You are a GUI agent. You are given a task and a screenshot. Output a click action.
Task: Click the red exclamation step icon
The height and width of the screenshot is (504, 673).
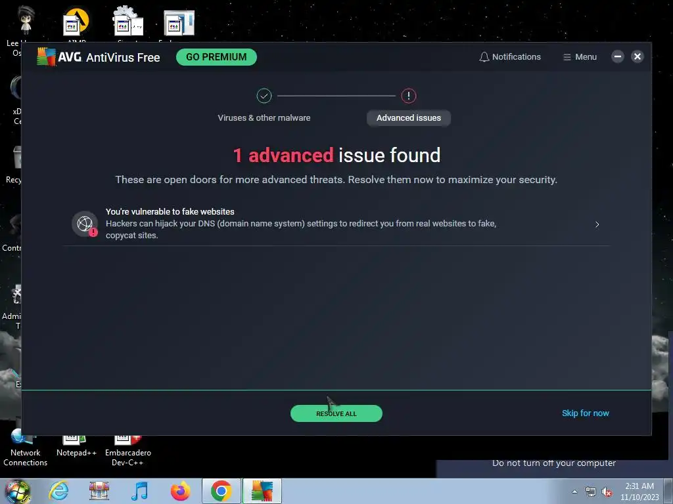[409, 96]
